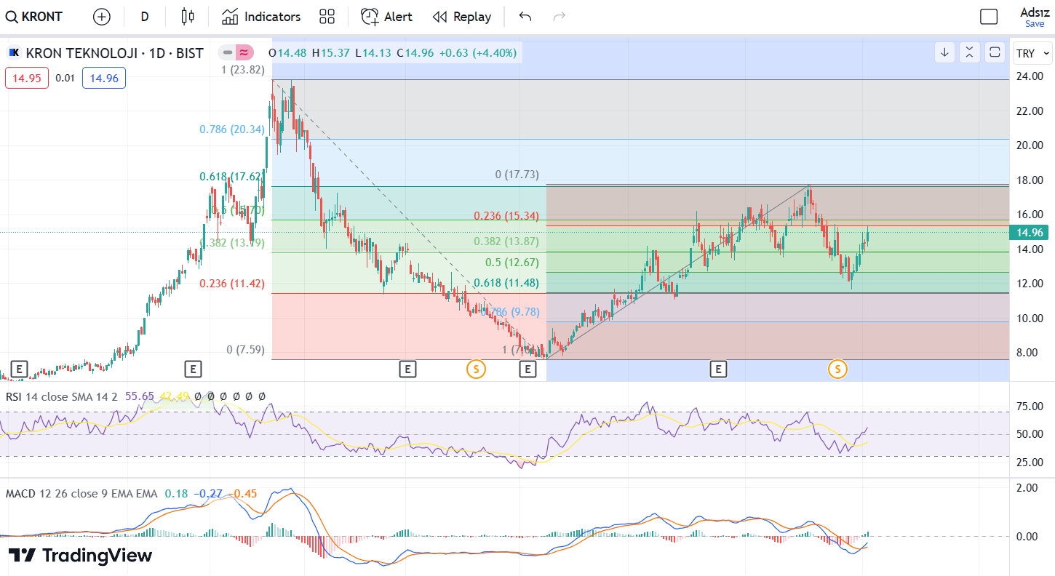Click the down arrow pane button
The width and height of the screenshot is (1055, 576).
[x=944, y=52]
